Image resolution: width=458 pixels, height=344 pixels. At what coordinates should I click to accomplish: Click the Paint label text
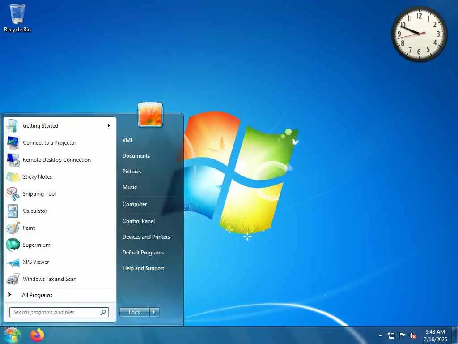29,228
